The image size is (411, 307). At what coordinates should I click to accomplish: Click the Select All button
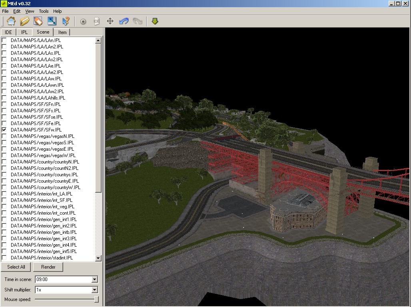(16, 267)
